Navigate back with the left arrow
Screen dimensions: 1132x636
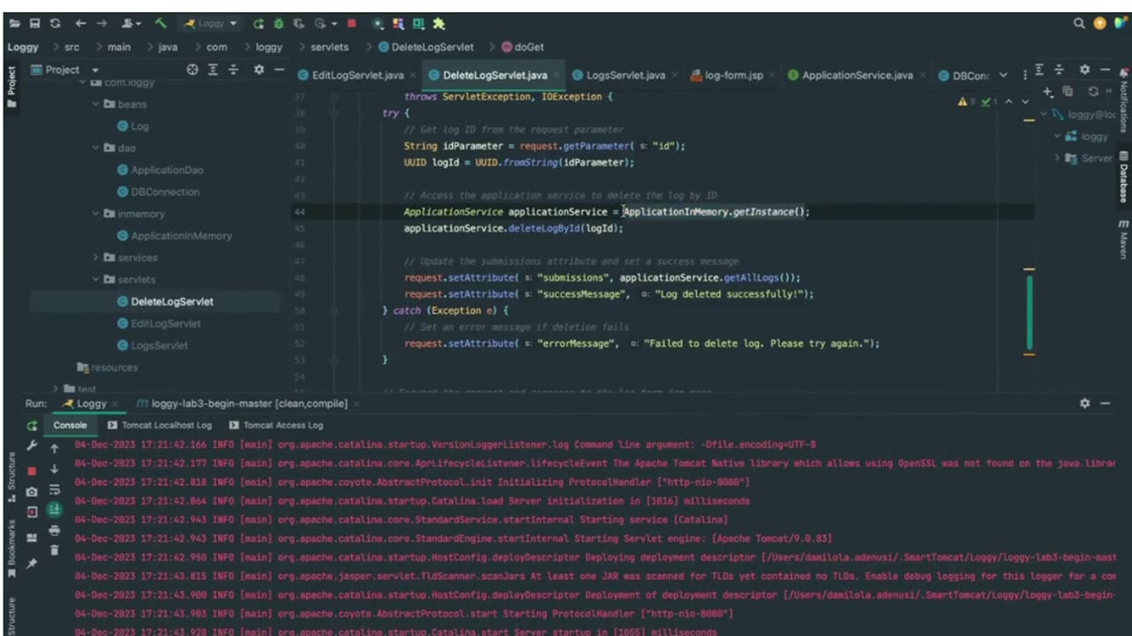(81, 24)
